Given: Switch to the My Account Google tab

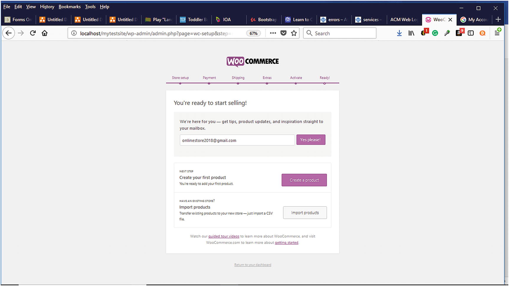Looking at the screenshot, I should (x=474, y=19).
